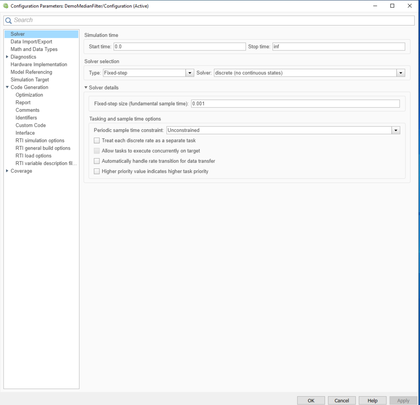This screenshot has width=420, height=405.
Task: Toggle Higher priority value indicates higher task priority
Action: pos(97,172)
